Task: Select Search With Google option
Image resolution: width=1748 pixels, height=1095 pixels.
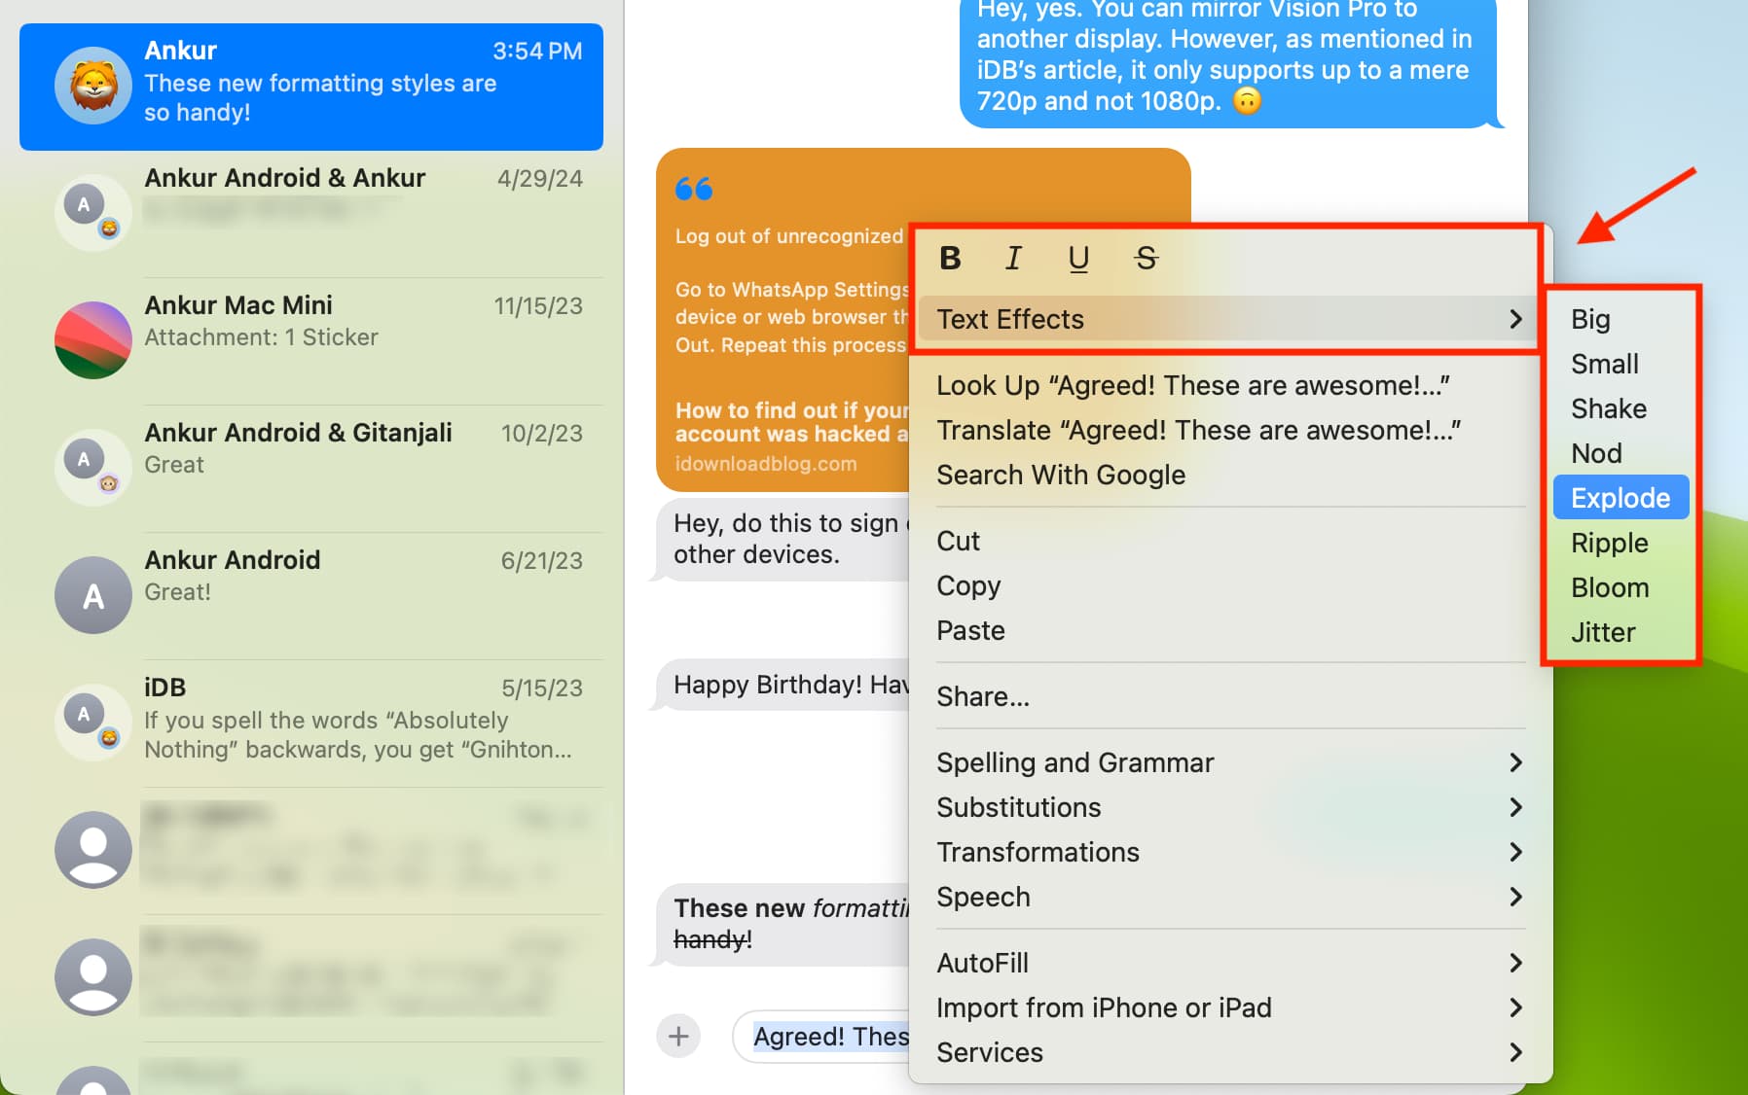Action: click(1061, 475)
